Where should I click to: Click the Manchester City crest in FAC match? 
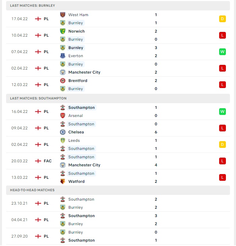(63, 165)
